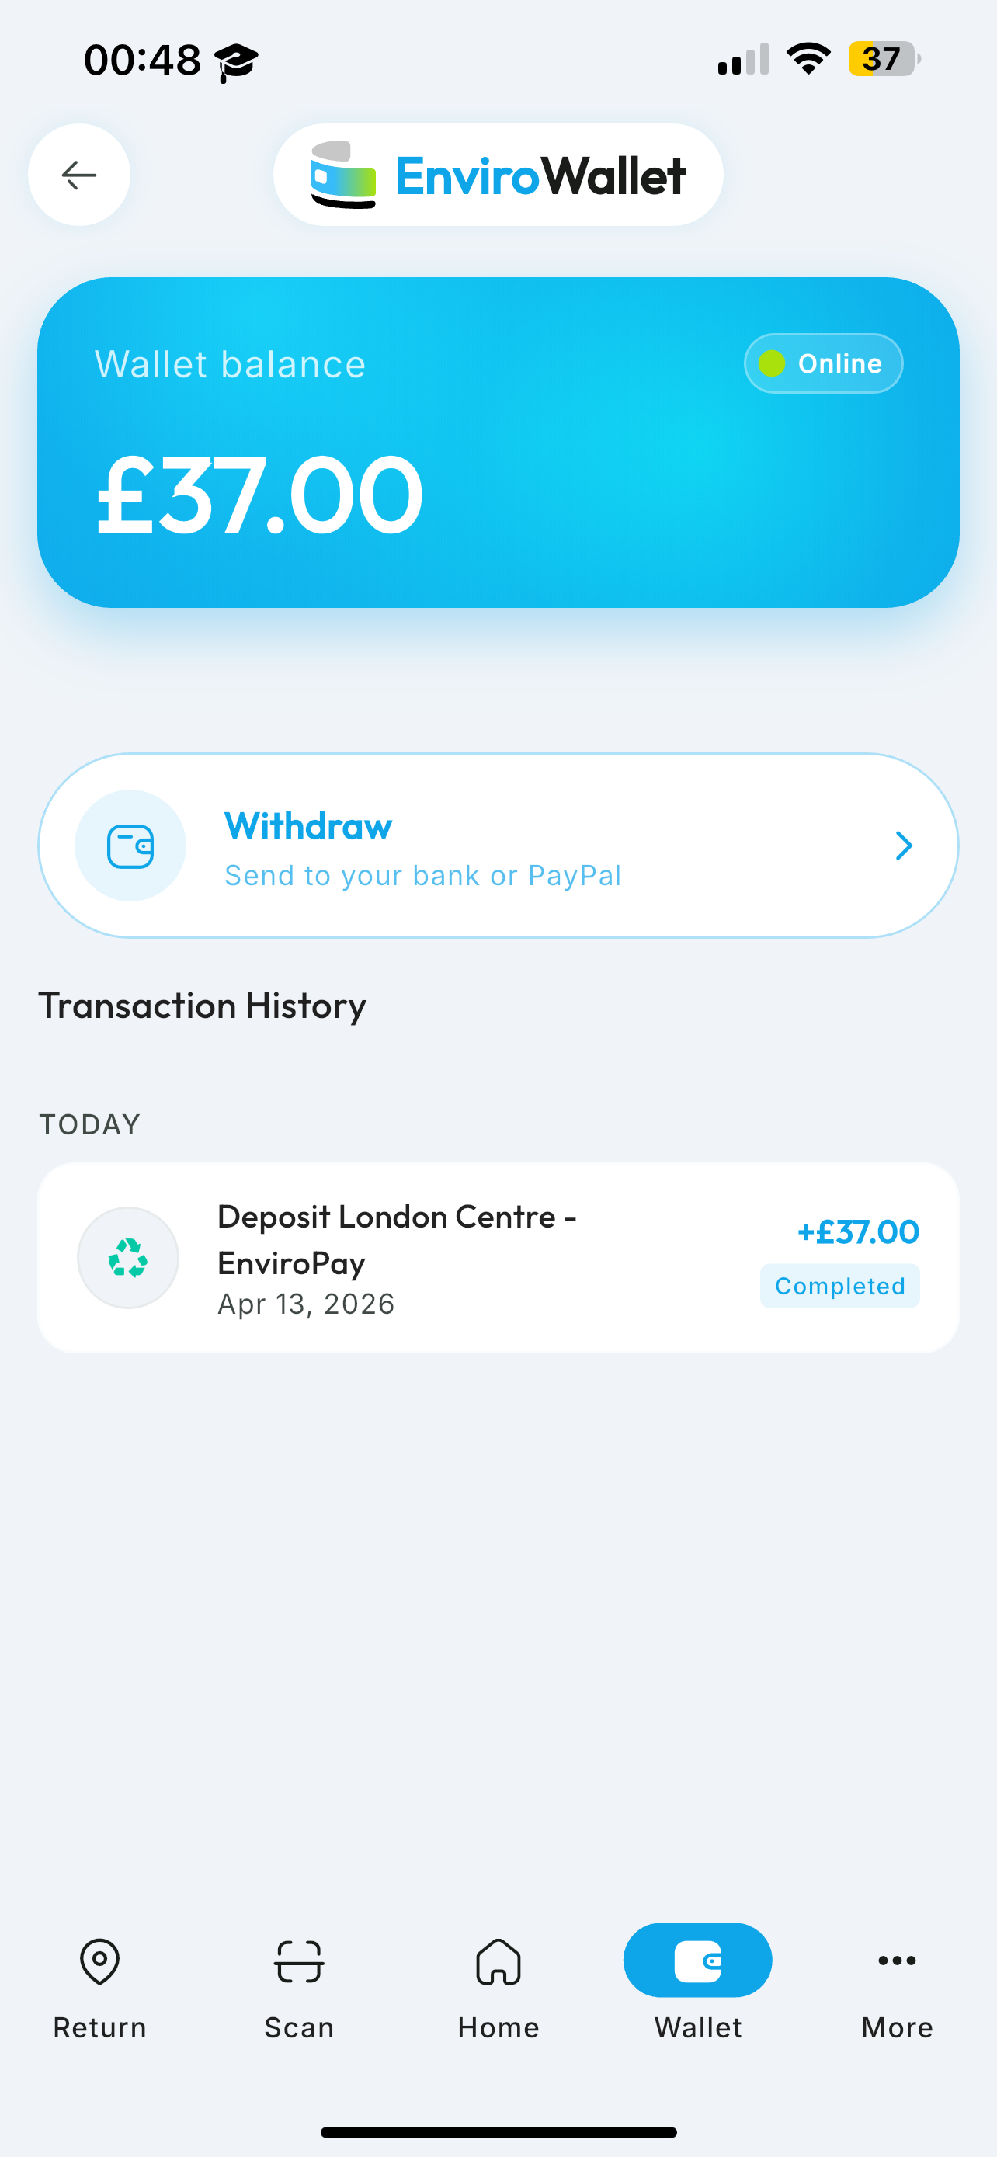Open Withdraw via the right chevron
The width and height of the screenshot is (997, 2157).
[903, 846]
